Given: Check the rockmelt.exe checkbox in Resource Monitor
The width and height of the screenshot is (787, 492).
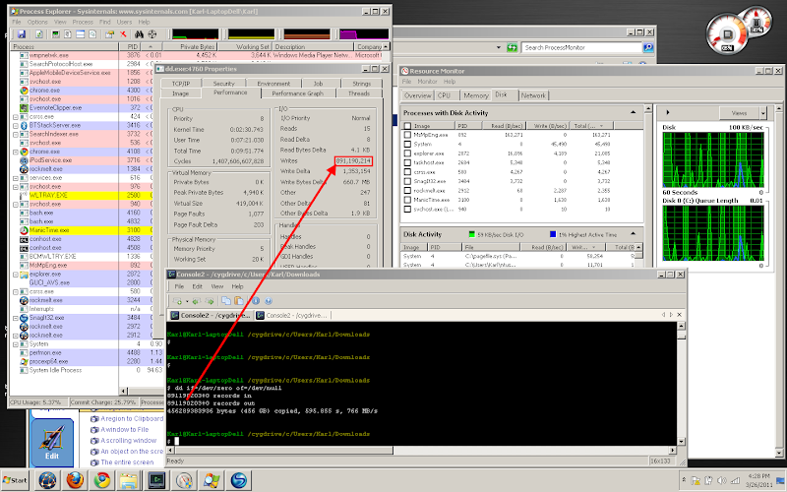Looking at the screenshot, I should 407,190.
